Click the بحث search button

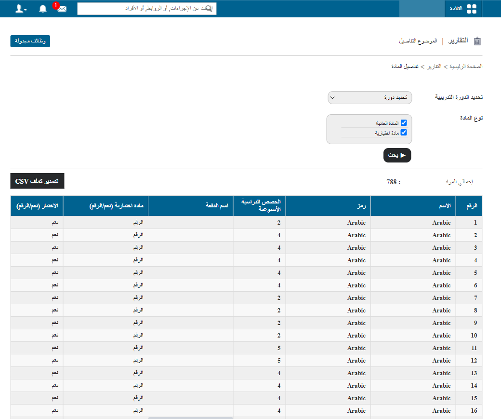point(397,155)
